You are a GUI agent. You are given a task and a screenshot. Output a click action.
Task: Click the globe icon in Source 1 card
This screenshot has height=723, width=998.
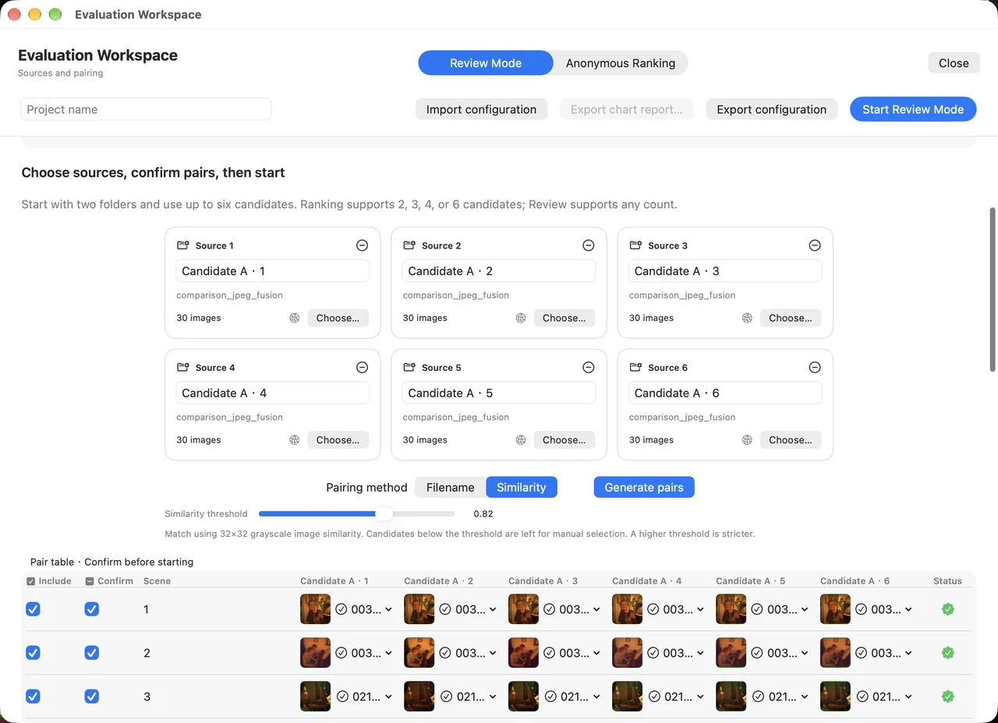pyautogui.click(x=295, y=318)
